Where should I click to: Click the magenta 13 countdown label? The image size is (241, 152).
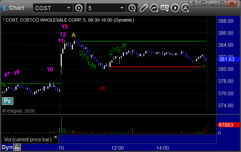tap(65, 27)
